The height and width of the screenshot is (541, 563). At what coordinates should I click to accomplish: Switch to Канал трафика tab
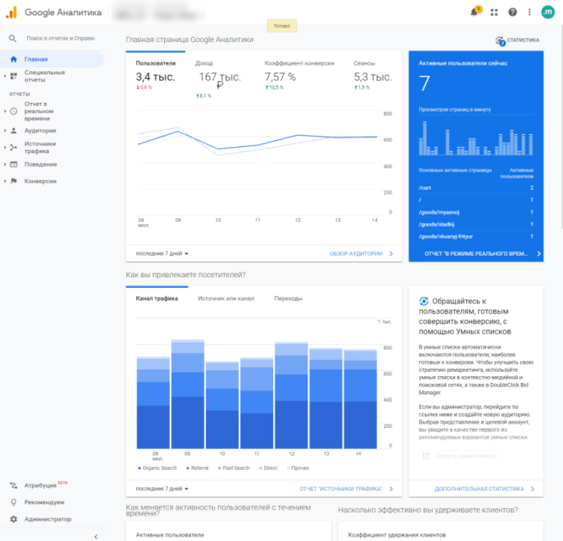click(x=157, y=299)
